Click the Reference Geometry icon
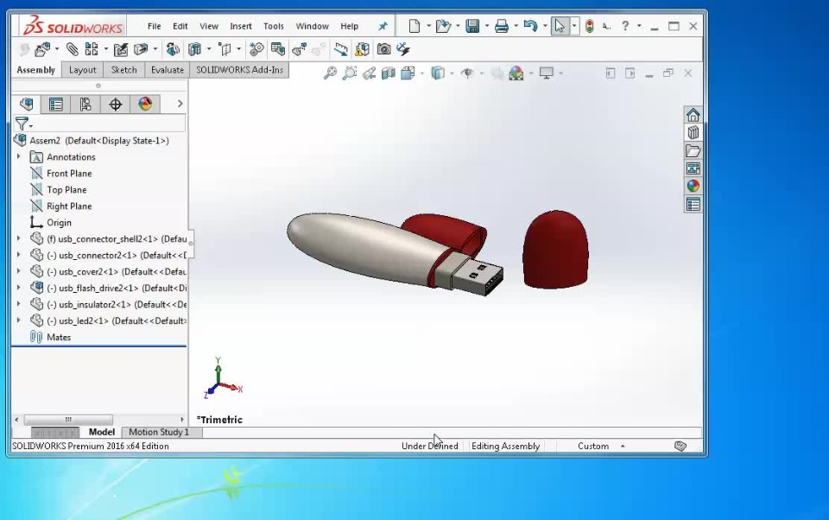829x520 pixels. (x=225, y=50)
